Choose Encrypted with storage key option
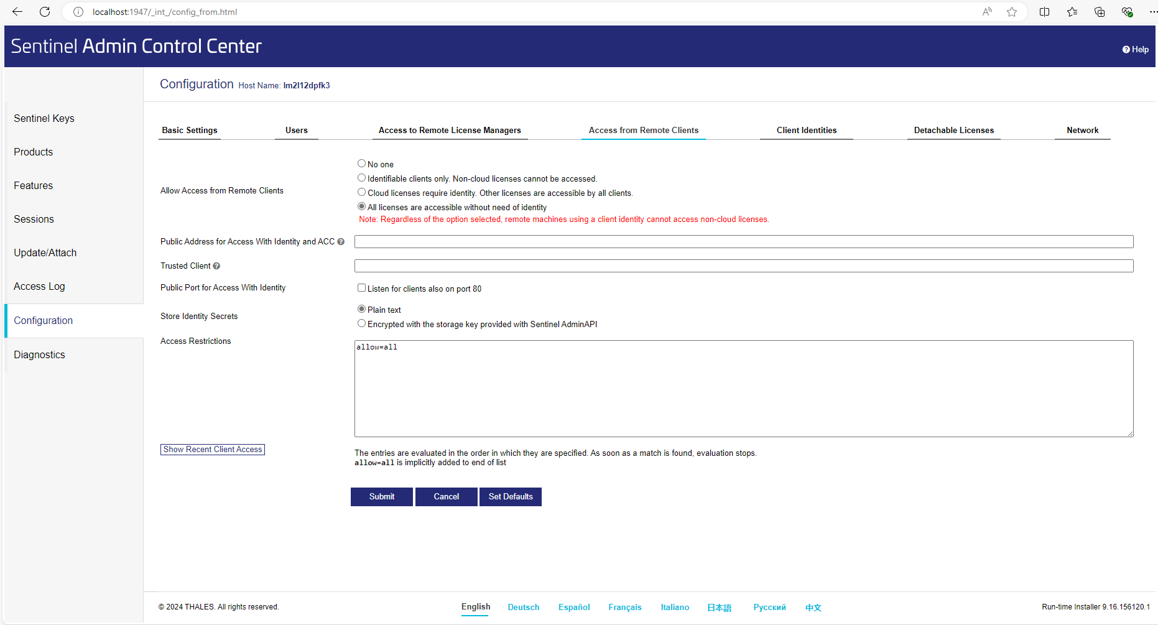Viewport: 1158px width, 625px height. pos(361,323)
